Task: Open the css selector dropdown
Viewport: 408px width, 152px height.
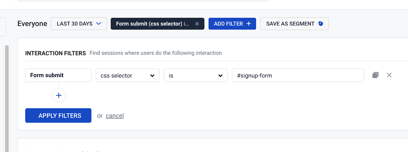Action: point(127,75)
